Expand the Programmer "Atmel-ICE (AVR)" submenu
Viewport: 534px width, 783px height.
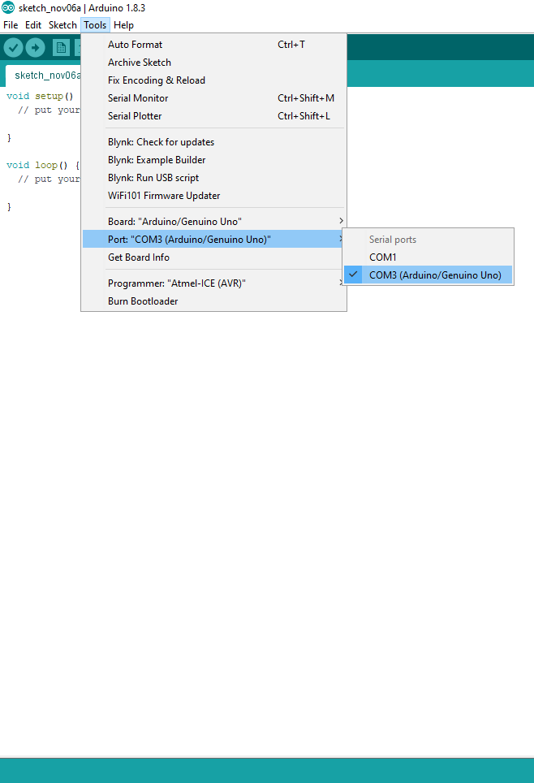pyautogui.click(x=213, y=283)
